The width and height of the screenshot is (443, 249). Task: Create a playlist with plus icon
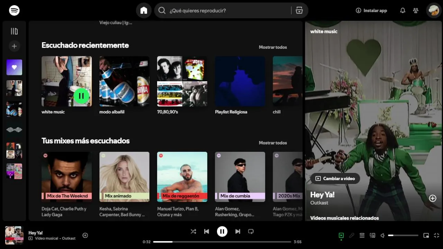[14, 46]
